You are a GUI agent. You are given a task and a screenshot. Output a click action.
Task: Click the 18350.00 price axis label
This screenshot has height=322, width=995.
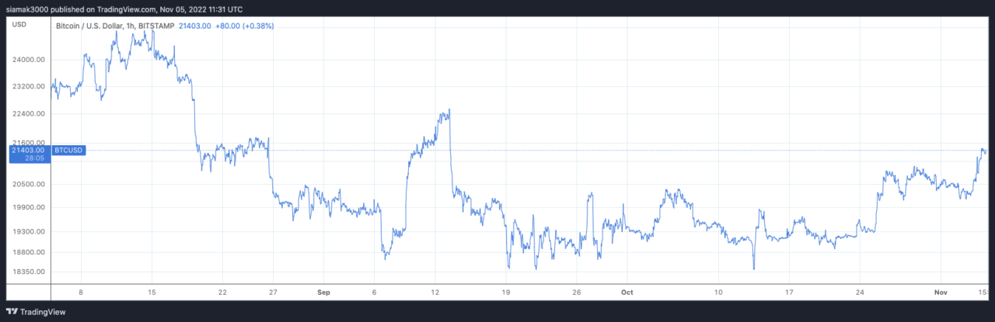(x=30, y=272)
